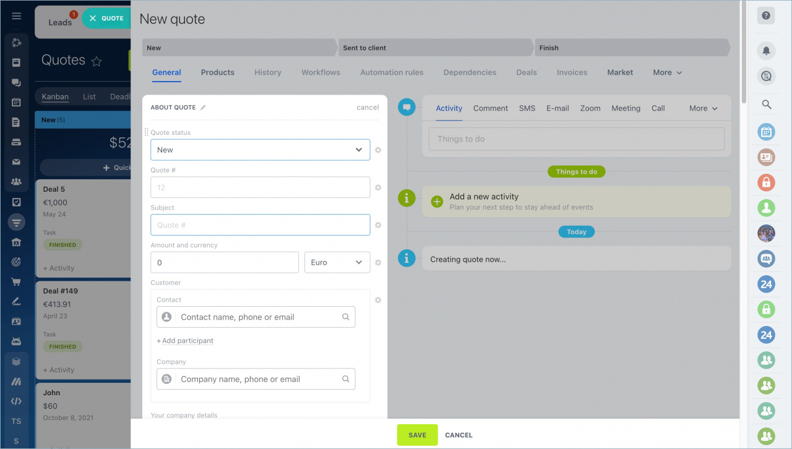Select the CRM funnel icon in left sidebar
This screenshot has height=449, width=792.
[x=17, y=222]
